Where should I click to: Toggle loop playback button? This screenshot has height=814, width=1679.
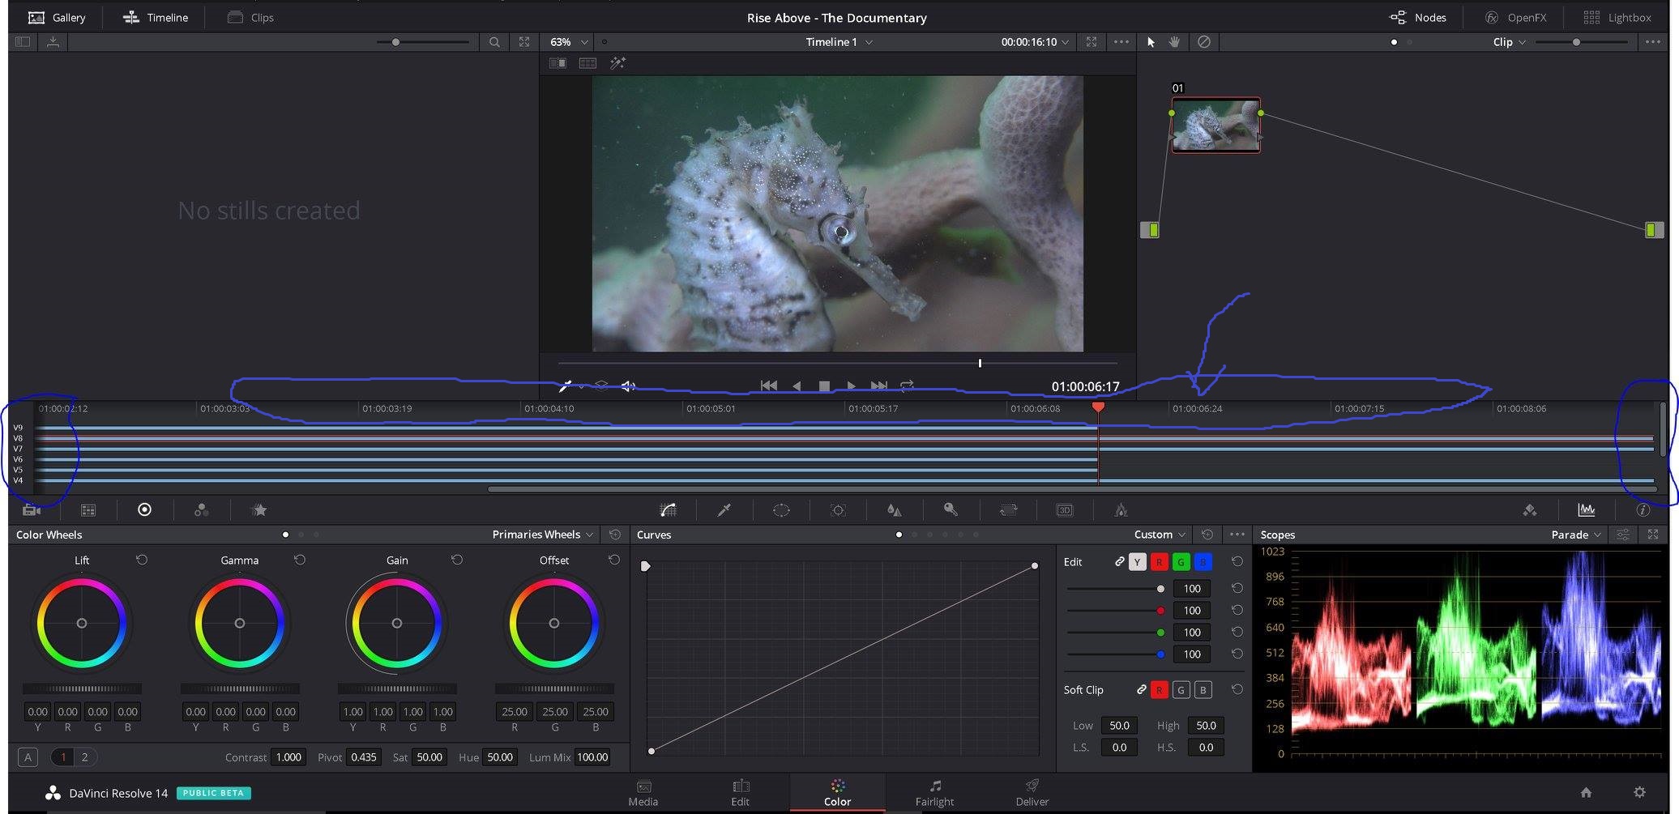[x=907, y=386]
